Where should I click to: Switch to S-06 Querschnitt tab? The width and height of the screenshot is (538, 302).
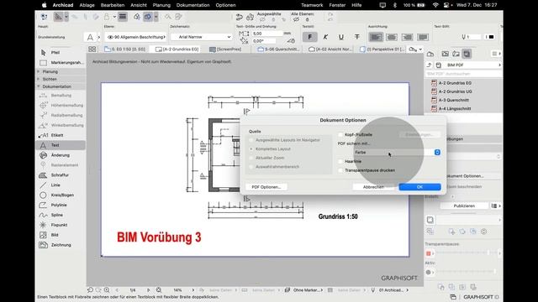(278, 49)
